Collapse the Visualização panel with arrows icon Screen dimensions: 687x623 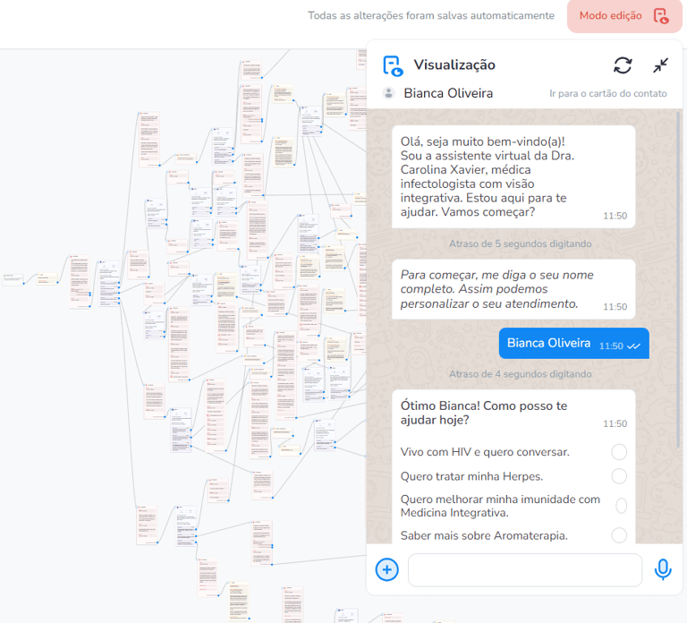pos(660,65)
